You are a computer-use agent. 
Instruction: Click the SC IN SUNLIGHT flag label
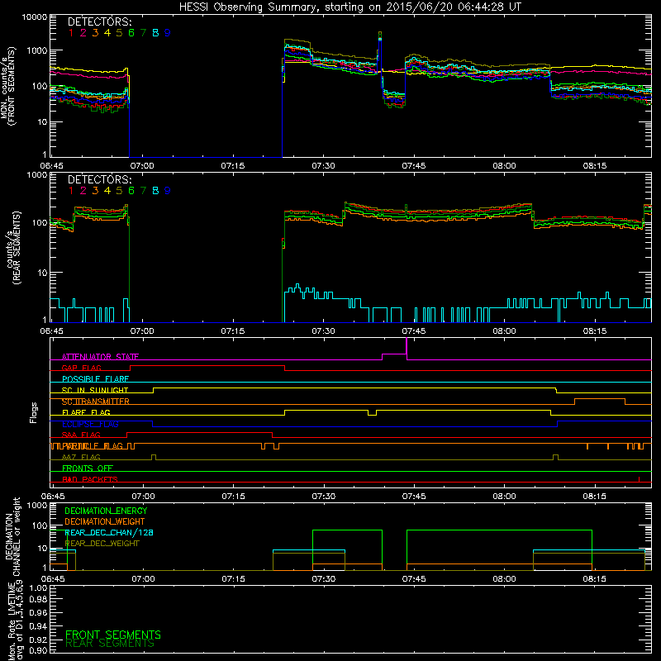[x=95, y=390]
